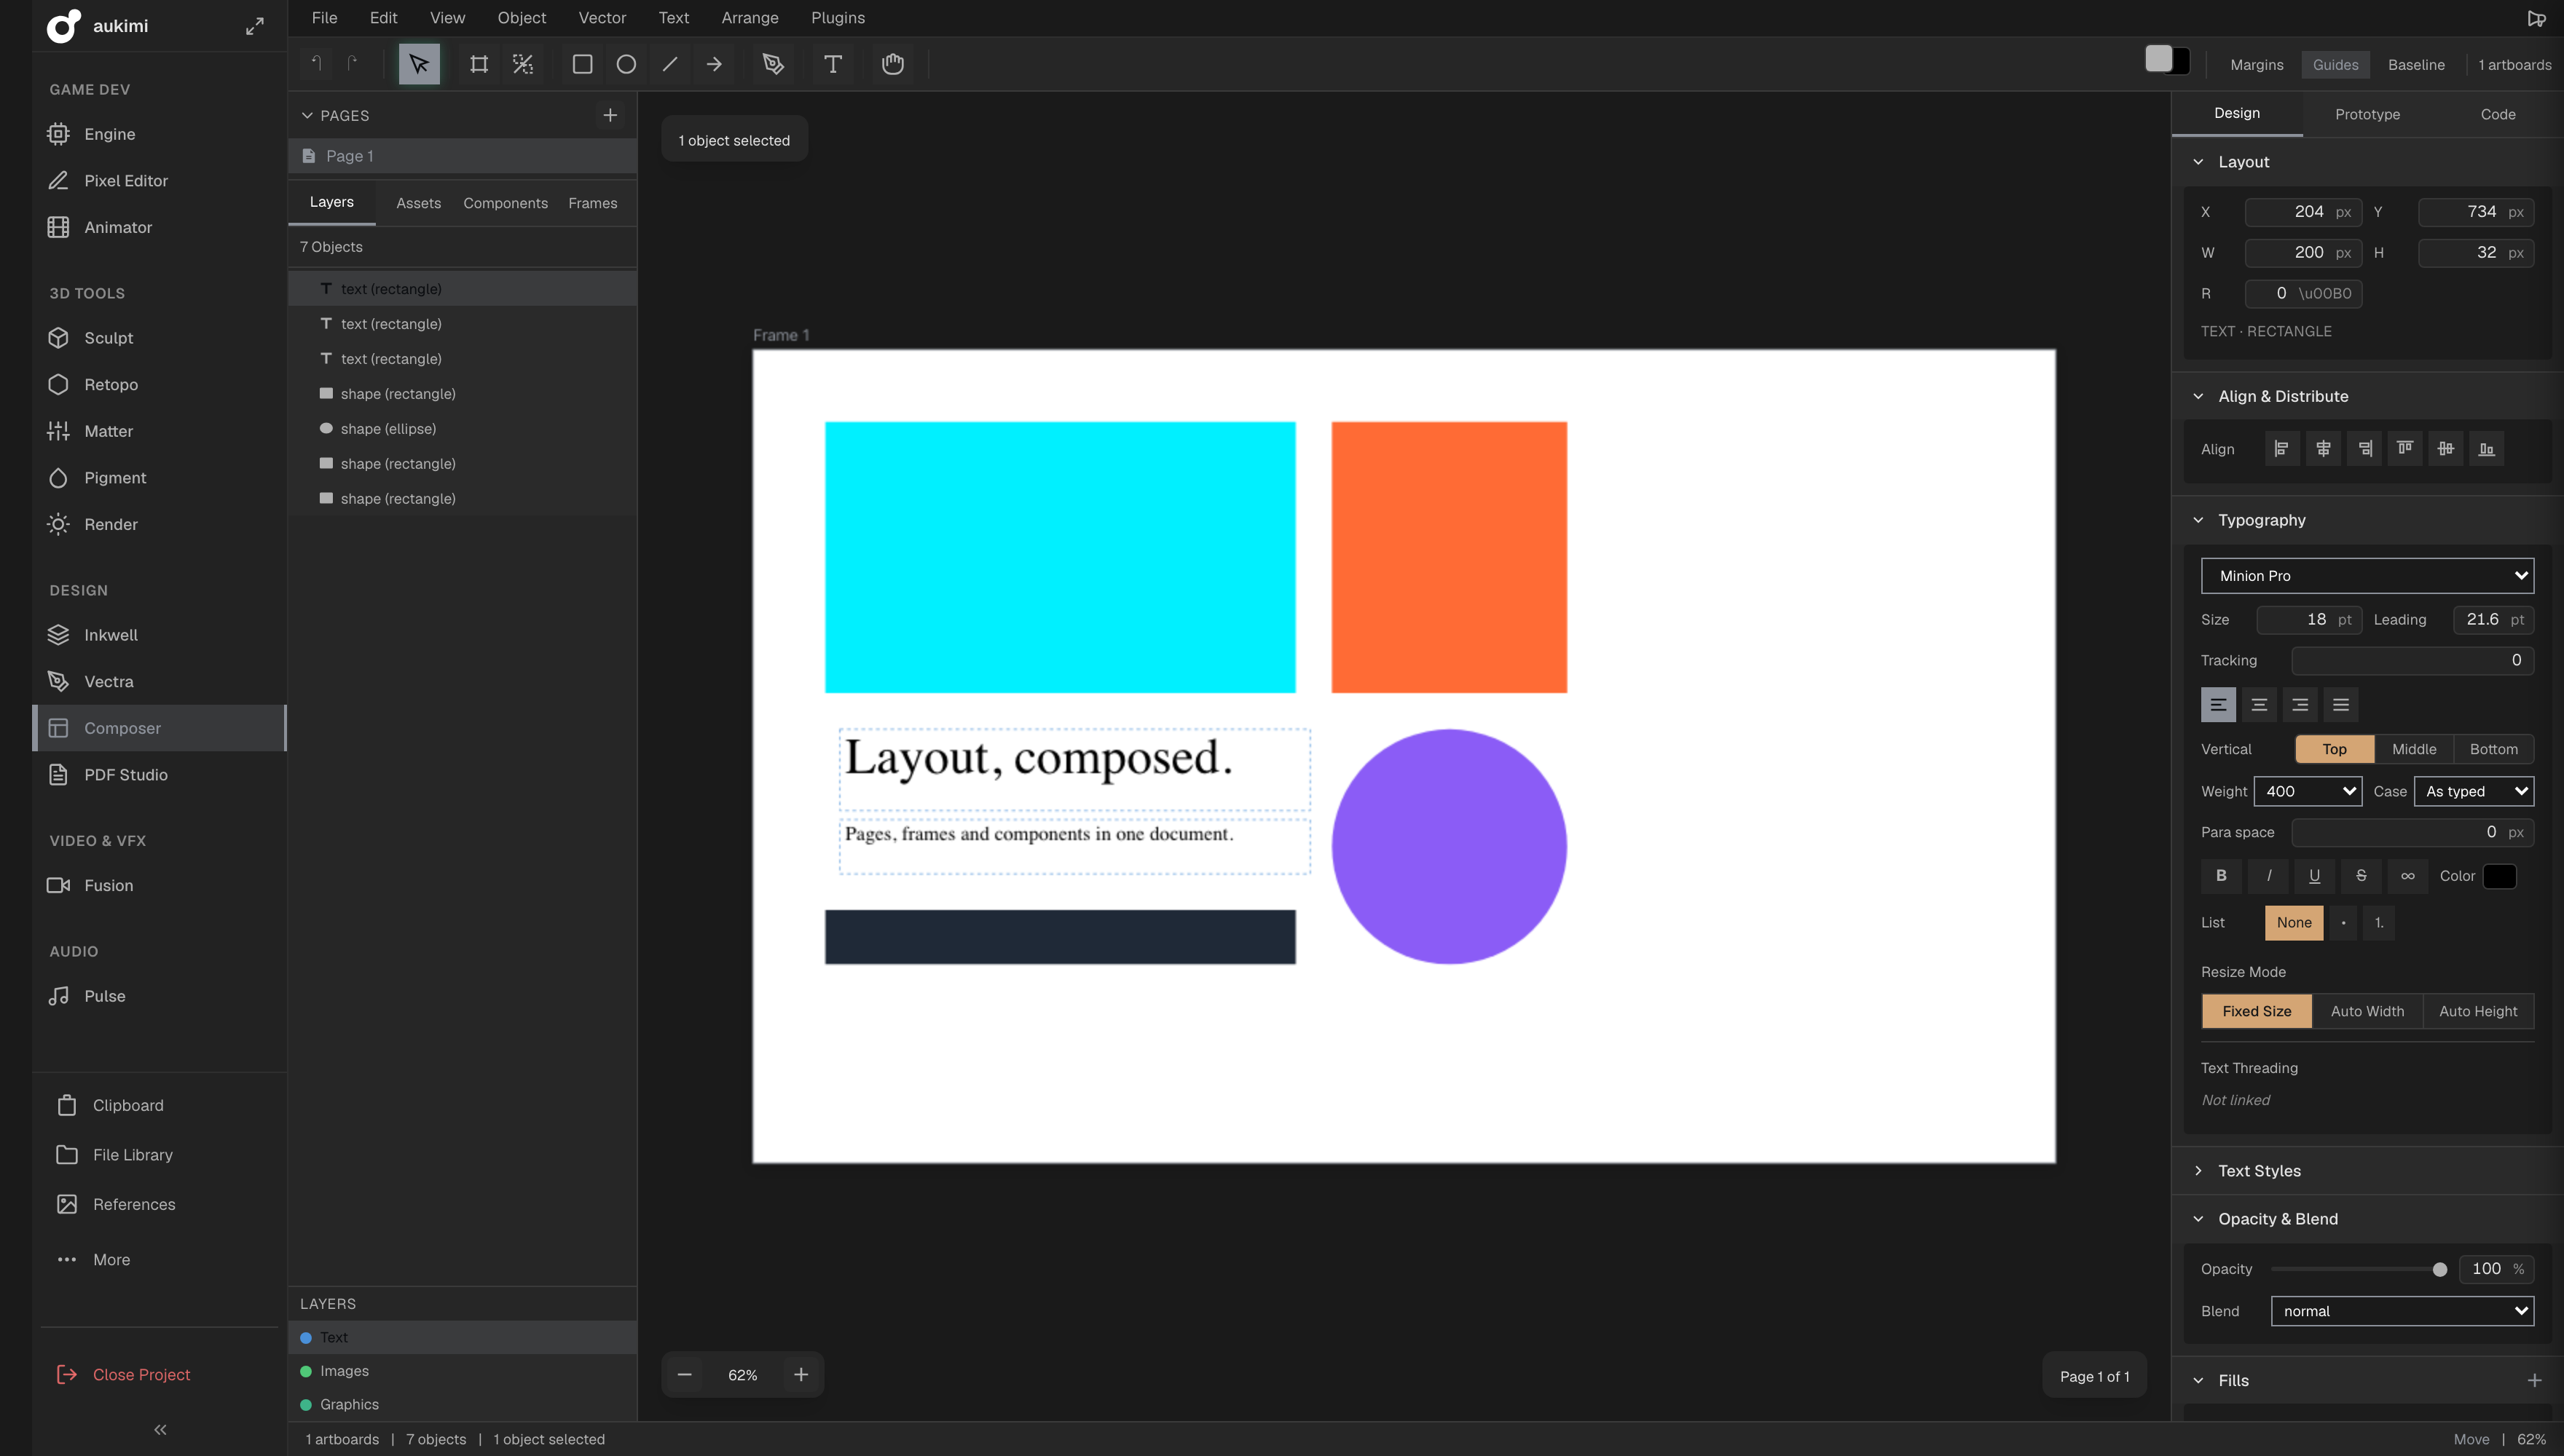Switch to the Prototype tab
The height and width of the screenshot is (1456, 2564).
point(2367,114)
